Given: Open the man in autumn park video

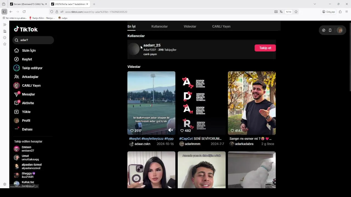Looking at the screenshot, I should point(252,103).
